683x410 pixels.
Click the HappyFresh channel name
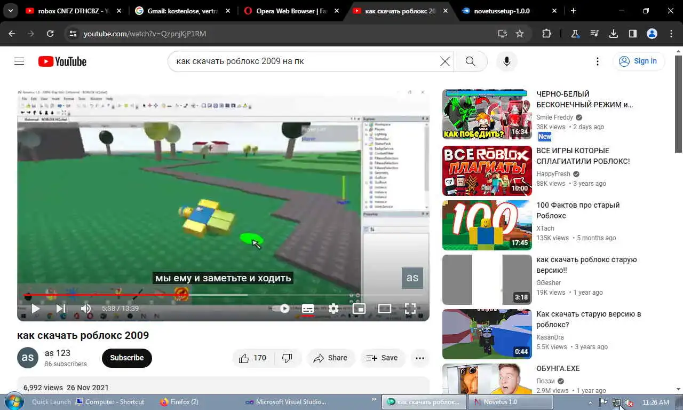point(553,174)
